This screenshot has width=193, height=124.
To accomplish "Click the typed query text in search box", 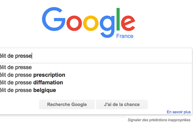I will coord(16,56).
